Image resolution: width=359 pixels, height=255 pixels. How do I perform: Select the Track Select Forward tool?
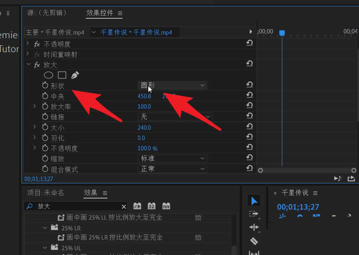tap(254, 214)
